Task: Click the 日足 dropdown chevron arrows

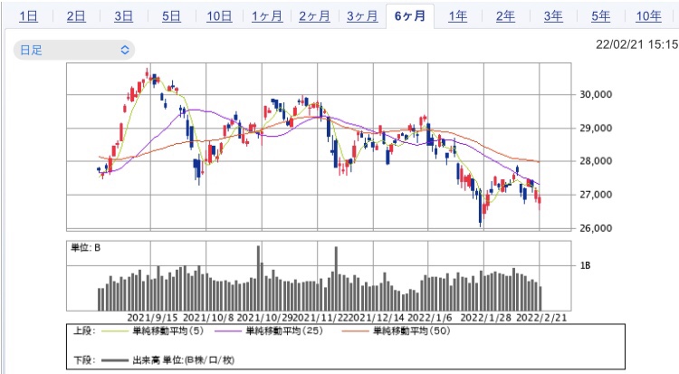Action: [x=125, y=50]
